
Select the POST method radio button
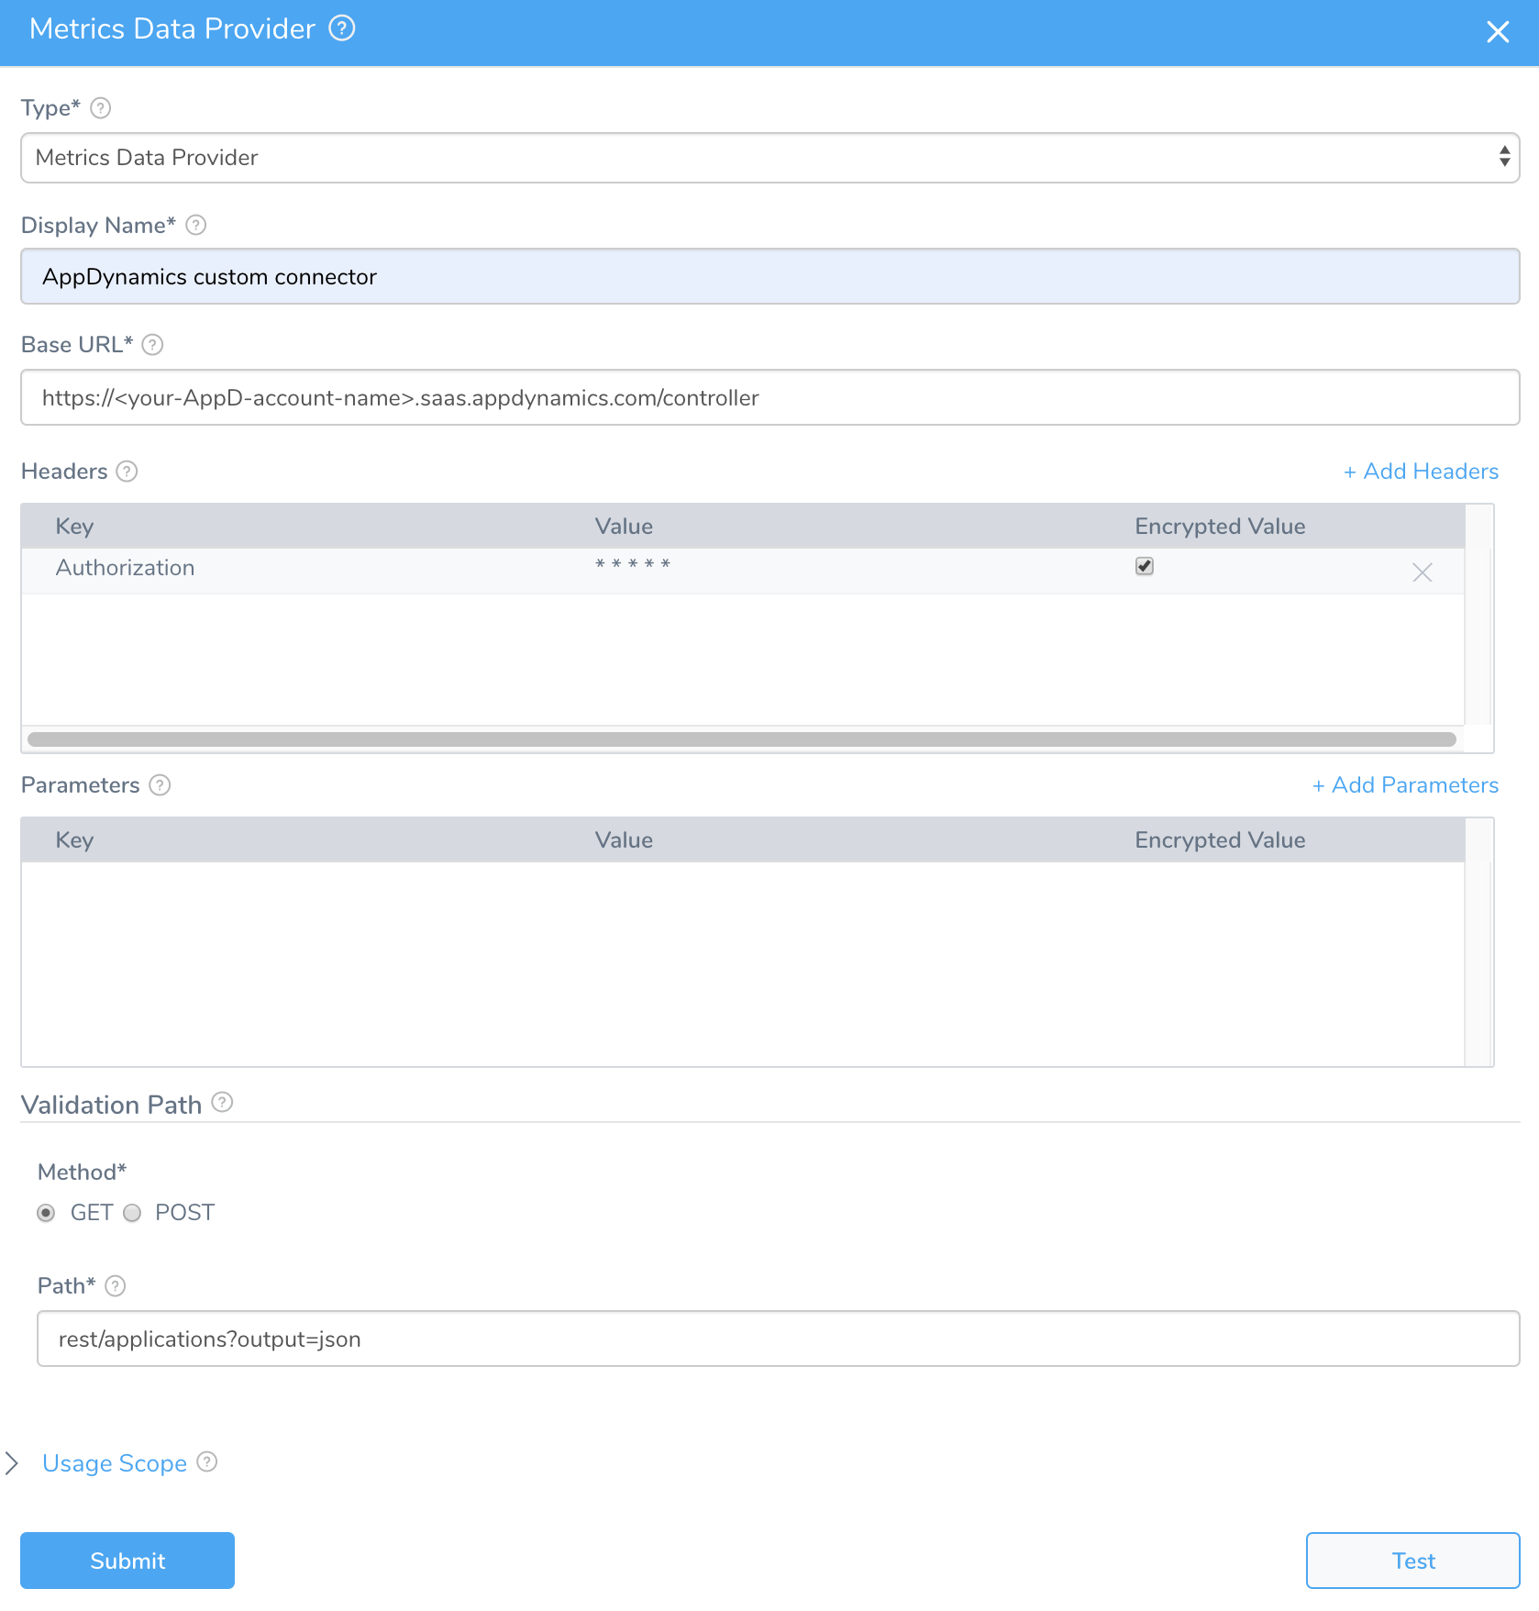point(132,1213)
